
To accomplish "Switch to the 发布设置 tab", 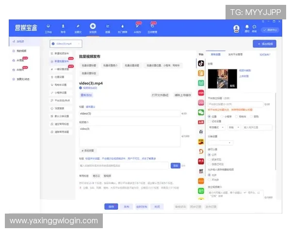I will point(216,54).
